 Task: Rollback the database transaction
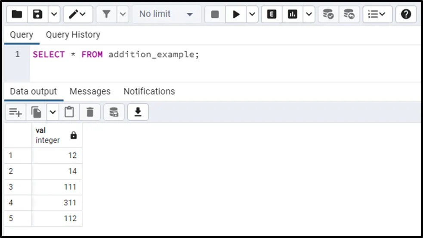pyautogui.click(x=349, y=14)
